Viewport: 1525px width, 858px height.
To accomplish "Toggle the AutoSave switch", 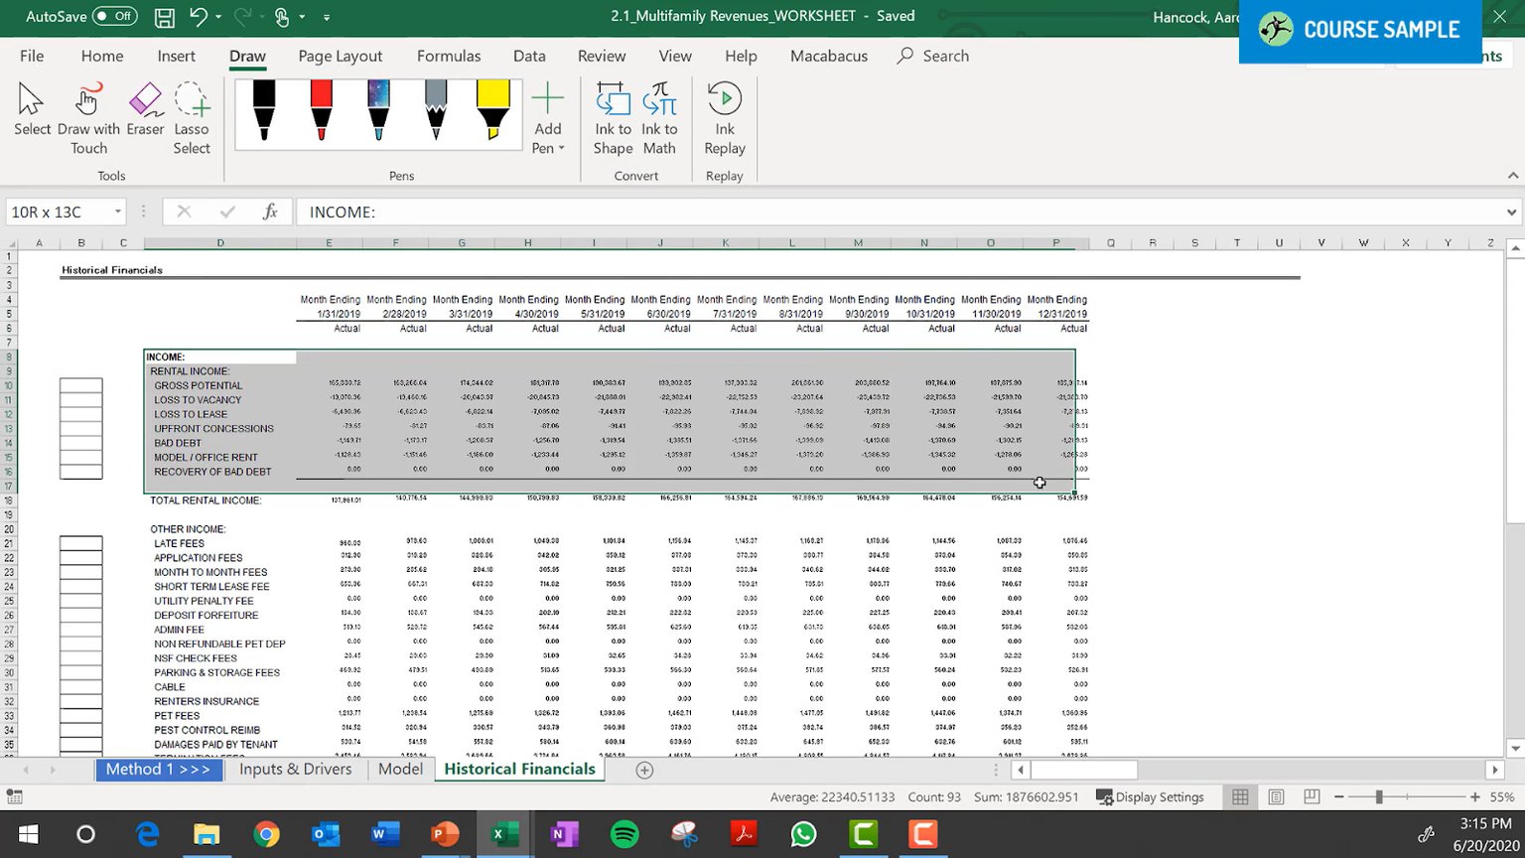I will tap(114, 16).
